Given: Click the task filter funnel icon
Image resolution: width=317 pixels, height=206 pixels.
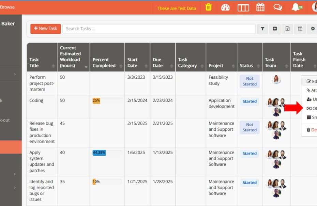Looking at the screenshot, I should click(x=262, y=29).
